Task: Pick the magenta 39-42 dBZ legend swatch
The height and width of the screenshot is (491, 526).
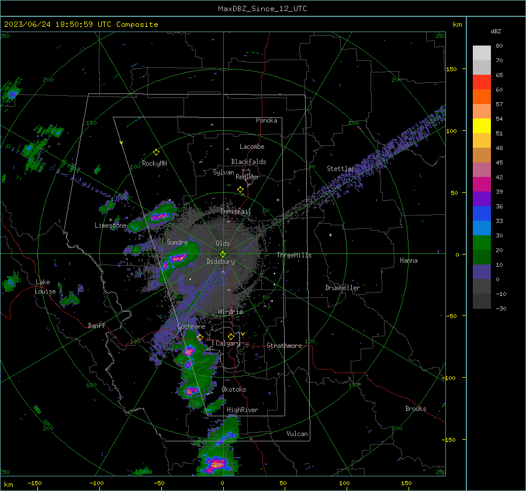Action: (x=482, y=184)
